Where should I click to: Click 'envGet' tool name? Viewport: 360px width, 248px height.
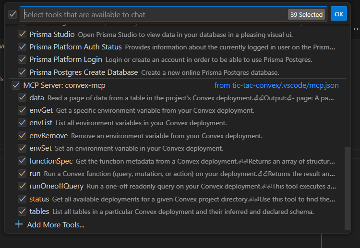click(41, 110)
